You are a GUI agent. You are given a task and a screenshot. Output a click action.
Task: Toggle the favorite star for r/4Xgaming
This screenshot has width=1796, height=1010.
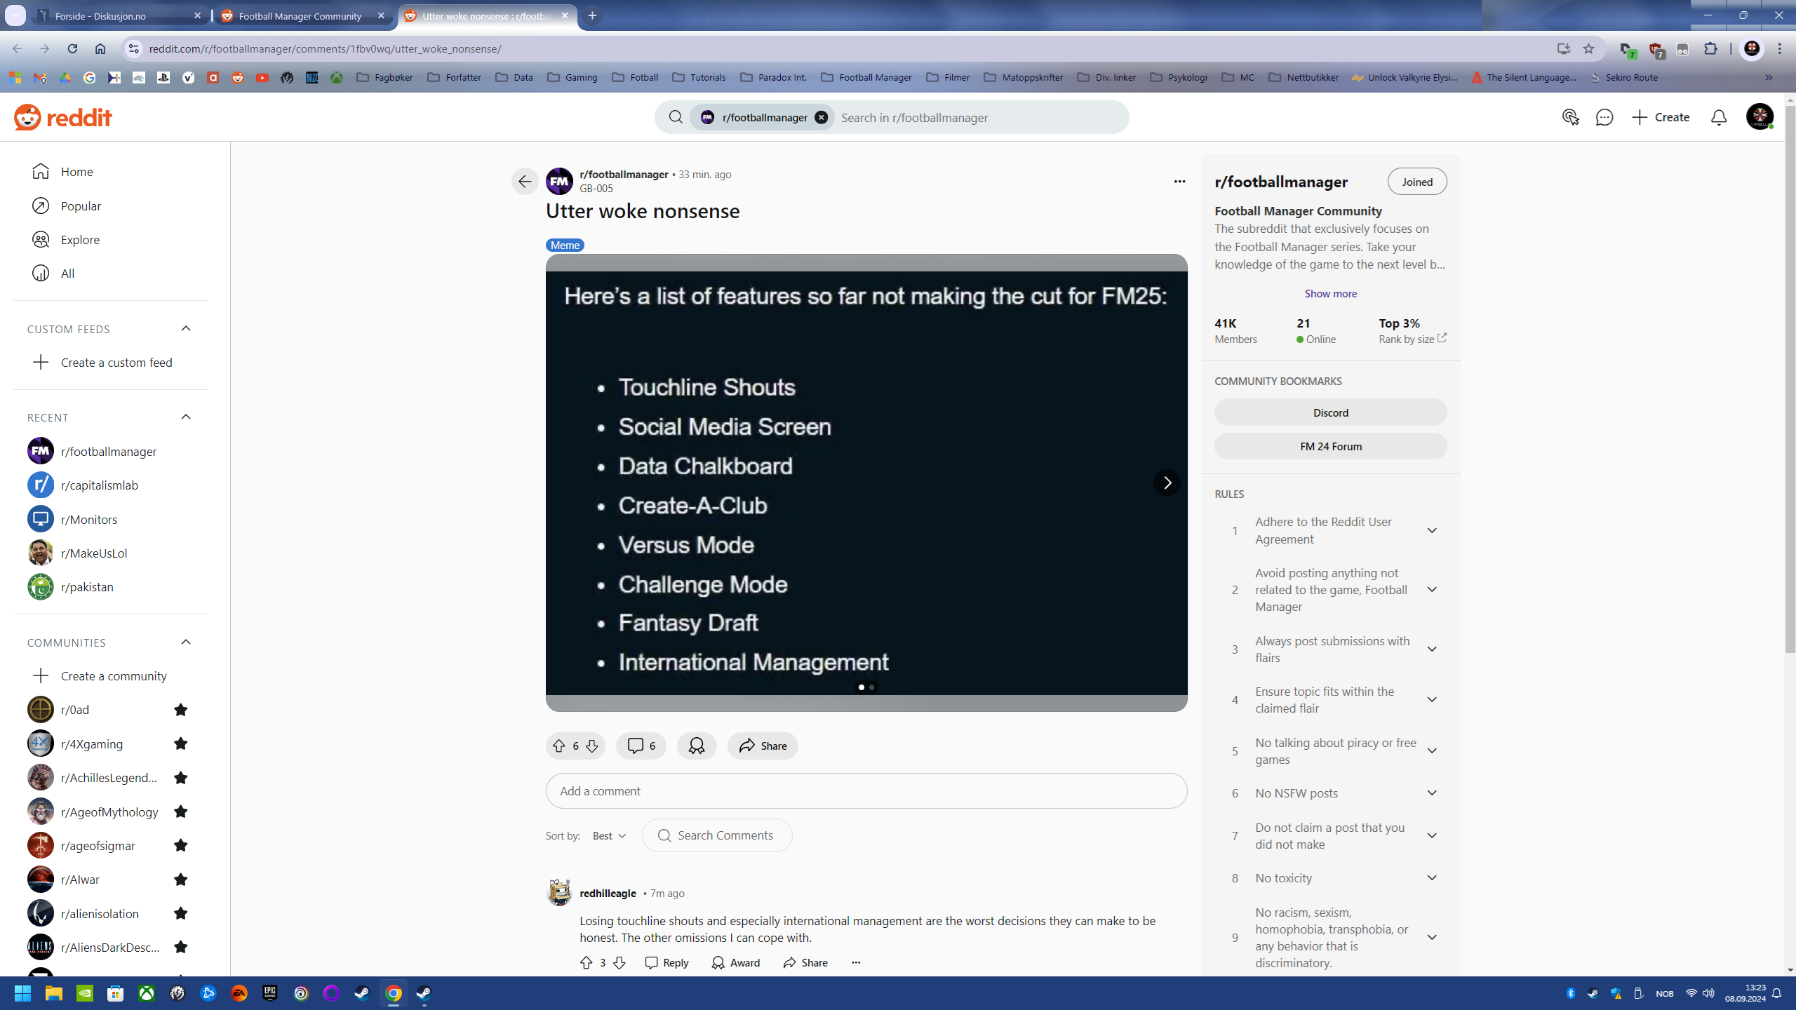pos(180,743)
